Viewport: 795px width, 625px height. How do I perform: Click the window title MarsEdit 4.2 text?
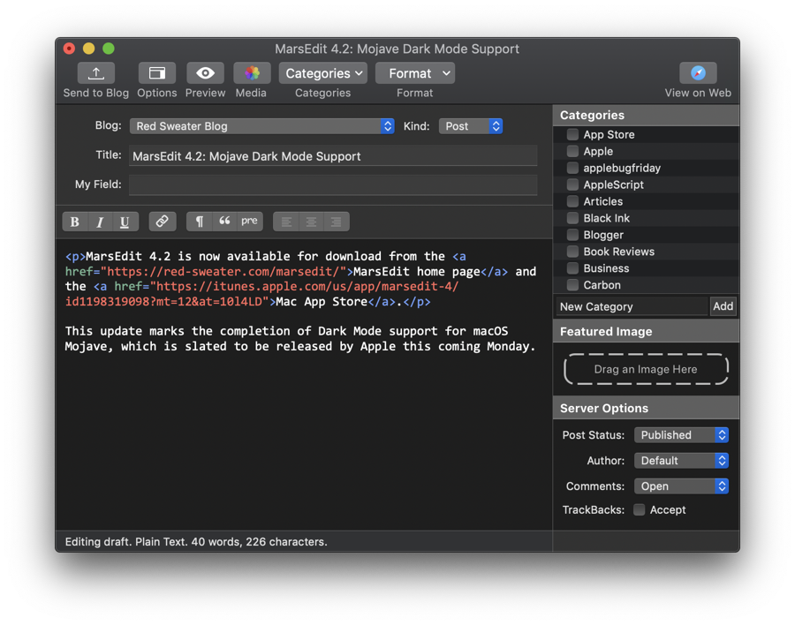tap(397, 49)
